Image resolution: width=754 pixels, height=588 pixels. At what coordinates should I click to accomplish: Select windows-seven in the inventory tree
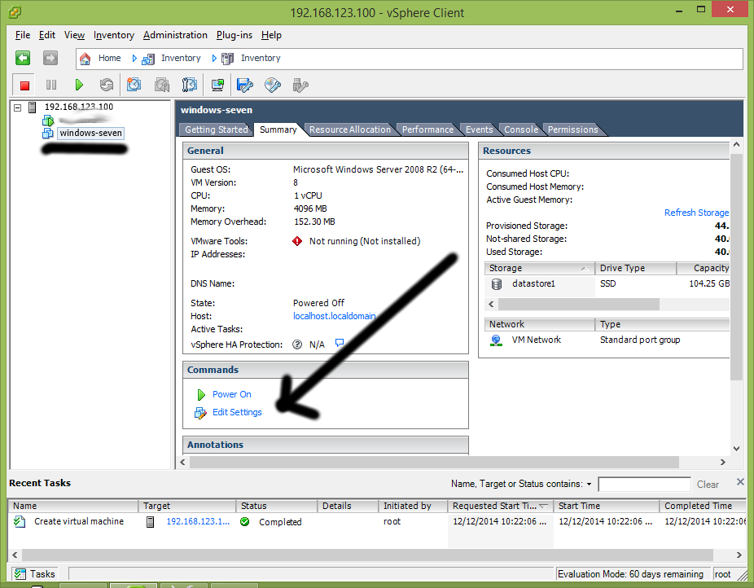pos(91,134)
